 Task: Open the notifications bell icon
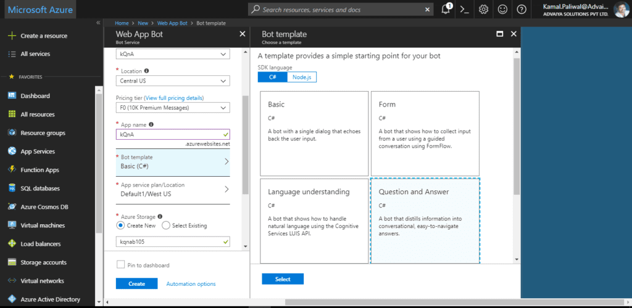point(446,9)
